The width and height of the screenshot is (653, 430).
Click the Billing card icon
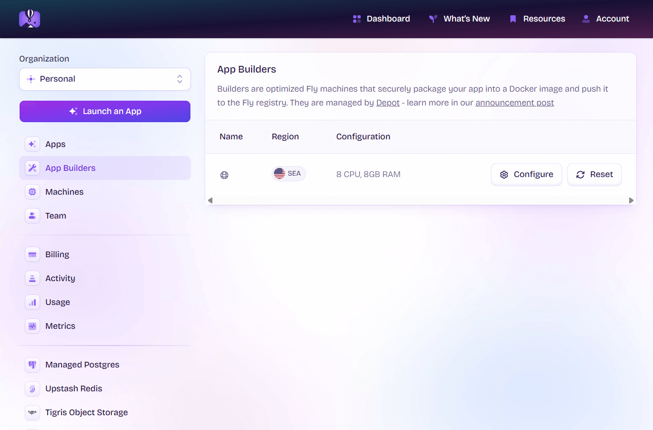pos(32,254)
